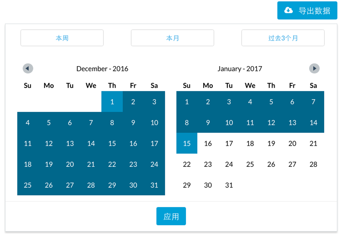Screen dimensions: 341x237
Task: Pick January 31 in the calendar
Action: click(x=229, y=185)
